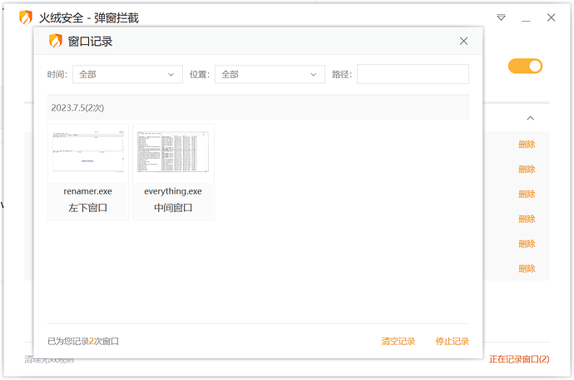574x380 pixels.
Task: Click the first 删除 link in the list
Action: point(527,144)
